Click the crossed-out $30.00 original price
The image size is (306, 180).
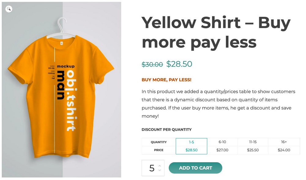(152, 64)
